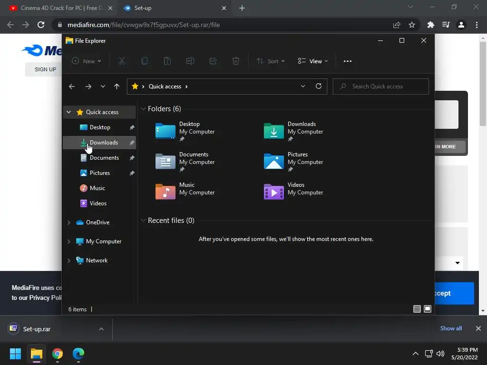The height and width of the screenshot is (365, 487).
Task: Collapse the Folders (6) group
Action: tap(143, 109)
